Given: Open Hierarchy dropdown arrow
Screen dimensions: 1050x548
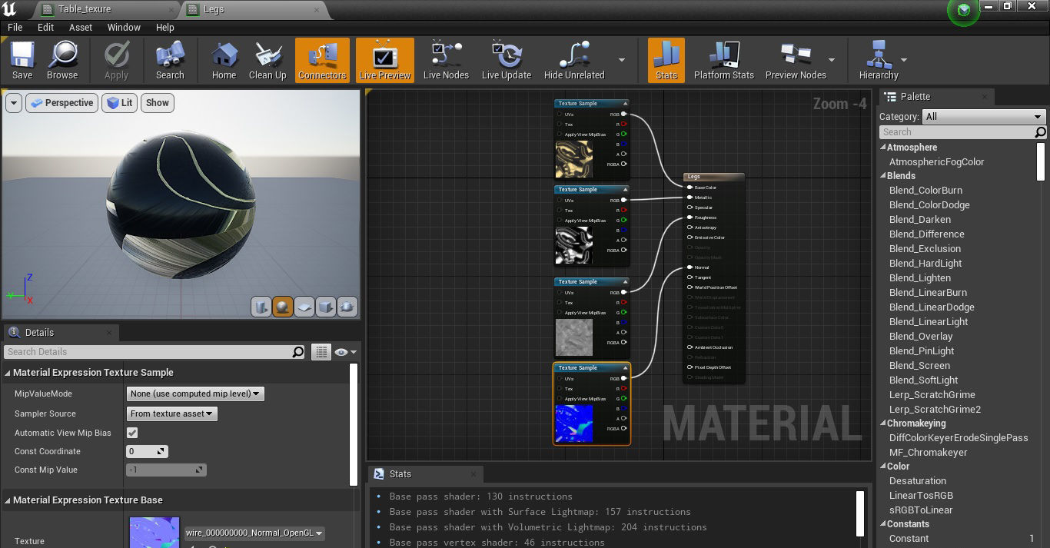Looking at the screenshot, I should (904, 60).
